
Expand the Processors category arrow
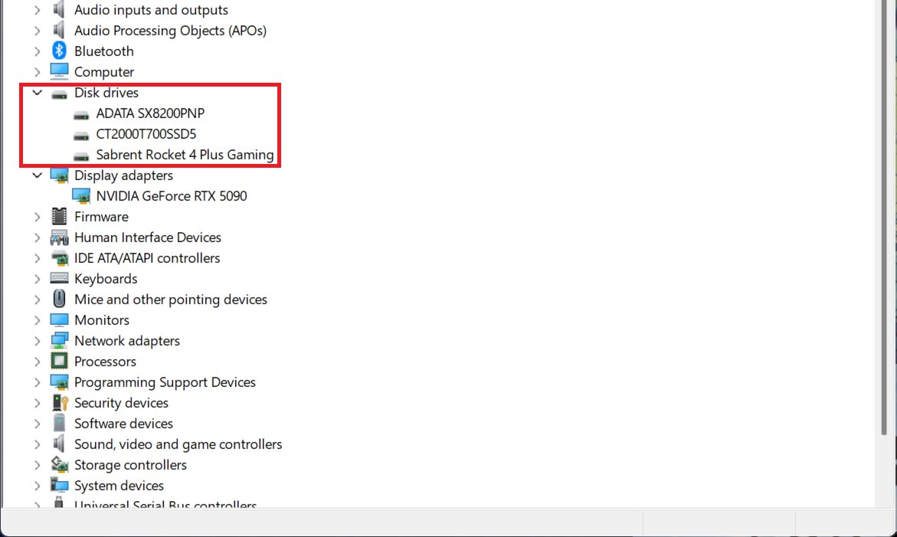38,362
